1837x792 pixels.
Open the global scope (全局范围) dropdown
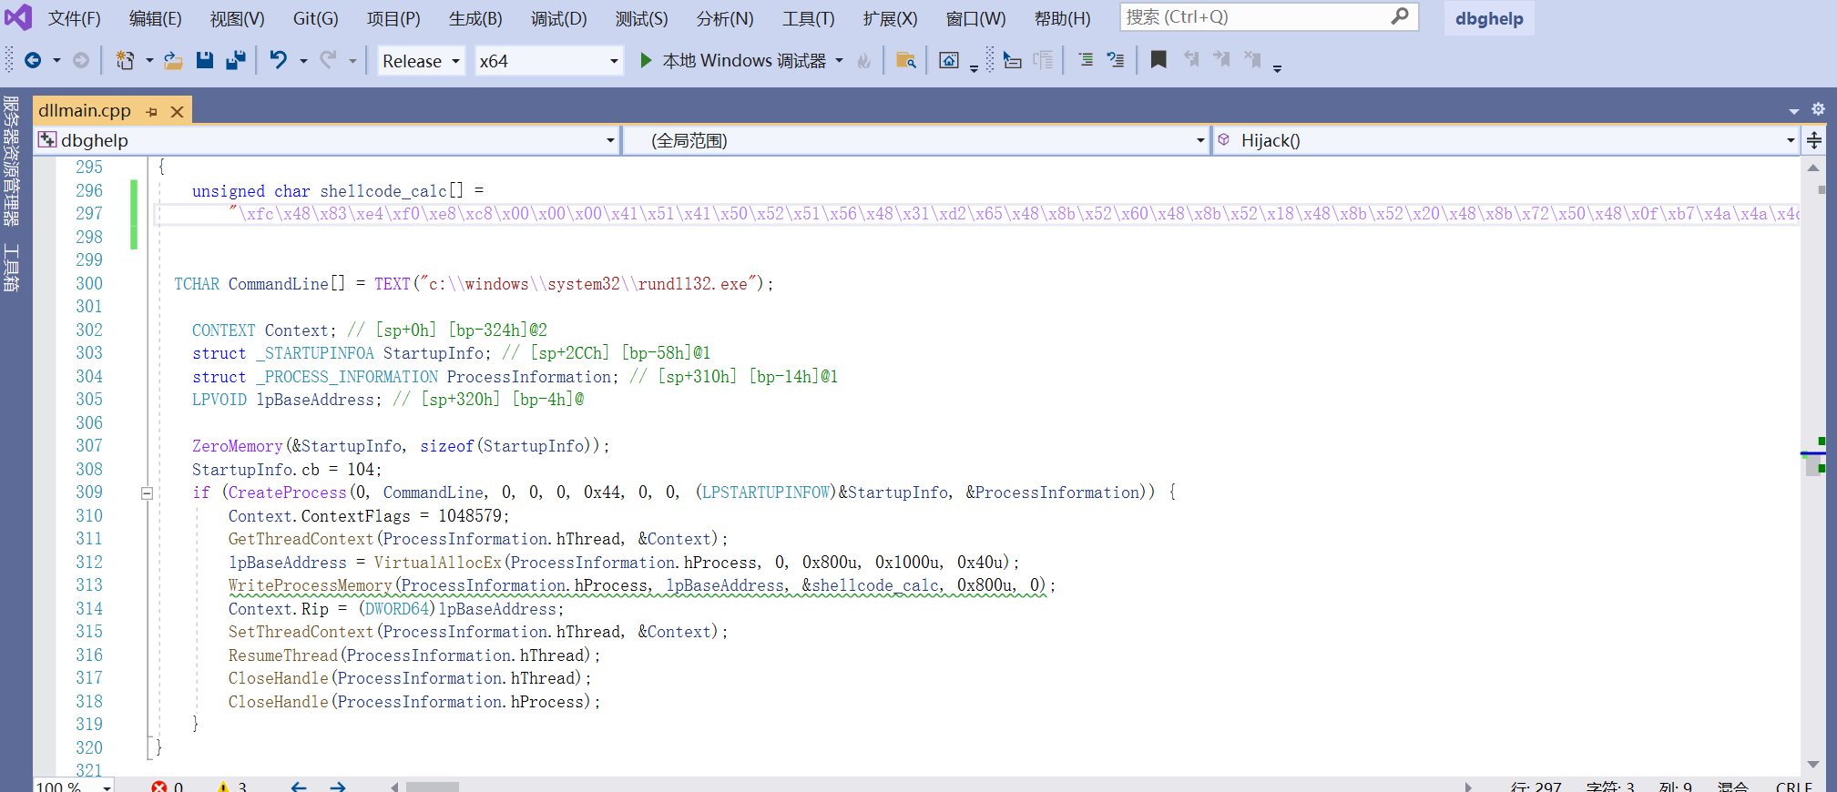click(x=915, y=140)
